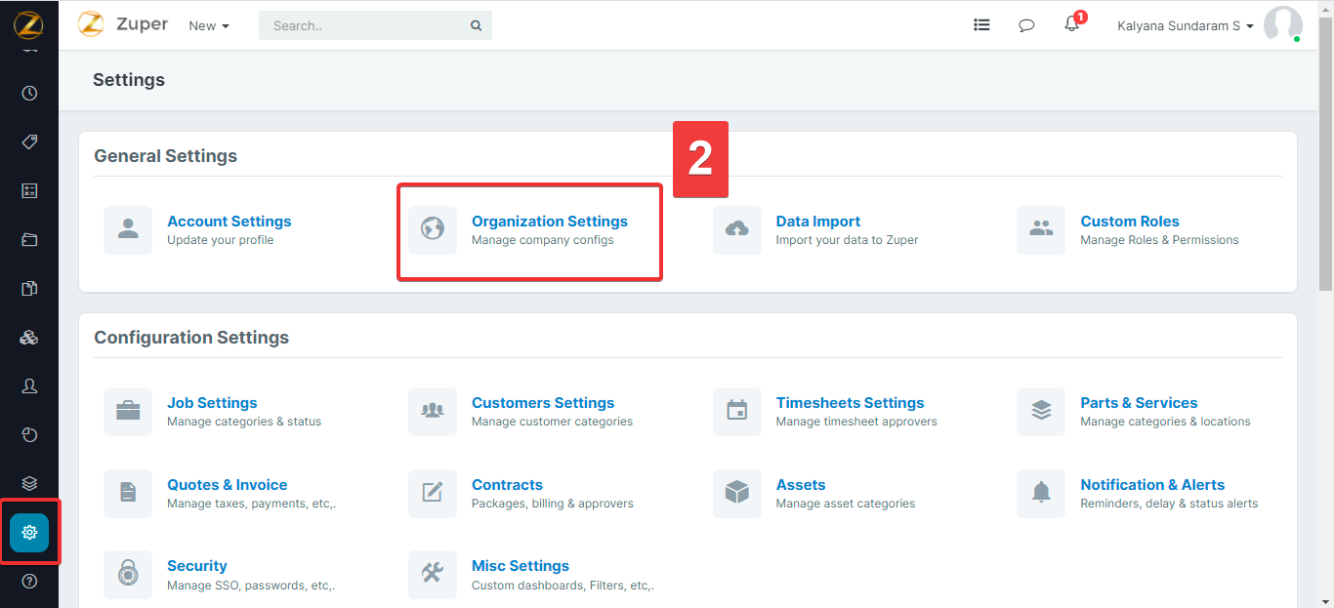Open the stacked cubes icon in sidebar
The height and width of the screenshot is (608, 1334).
[29, 338]
